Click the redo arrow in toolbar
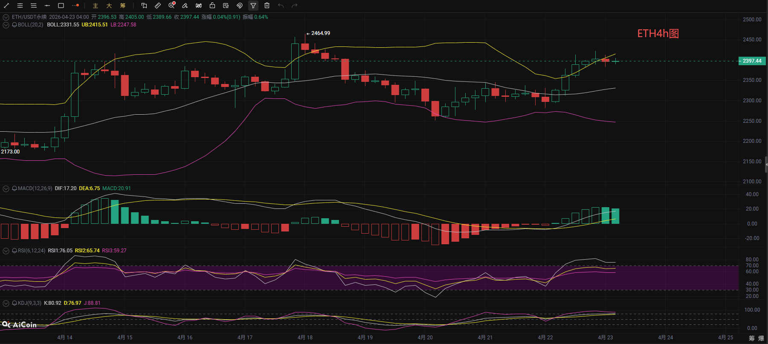Image resolution: width=768 pixels, height=344 pixels. [x=294, y=6]
